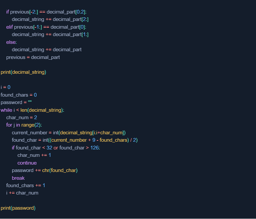
Task: Click the 'else:' keyword line
Action: (x=11, y=42)
